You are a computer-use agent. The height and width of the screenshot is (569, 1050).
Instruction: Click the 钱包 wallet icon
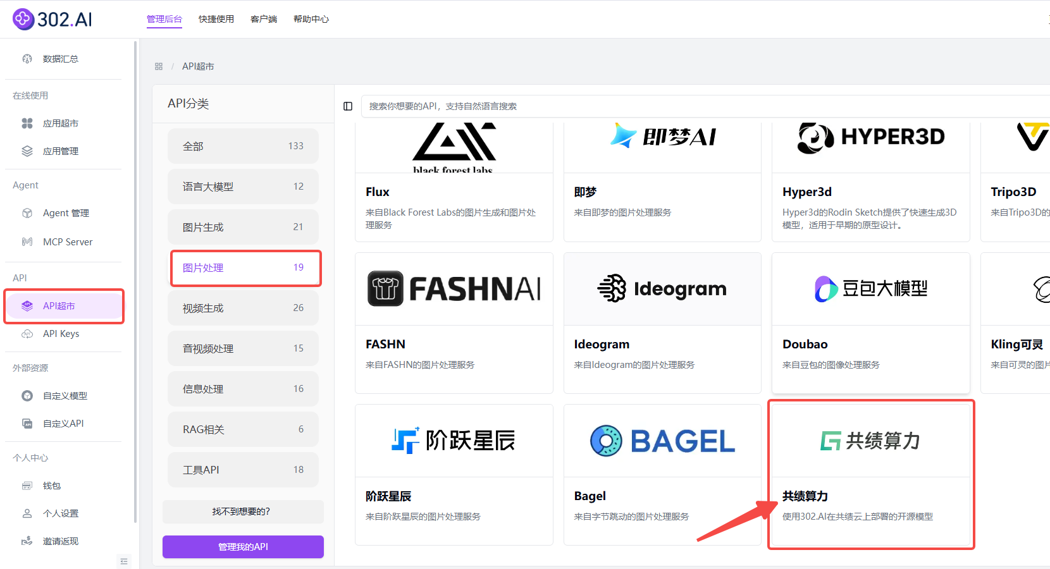pyautogui.click(x=27, y=486)
